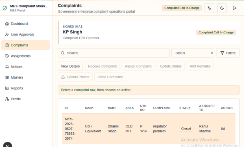Click the logout icon button
This screenshot has width=244, height=147.
235,8
